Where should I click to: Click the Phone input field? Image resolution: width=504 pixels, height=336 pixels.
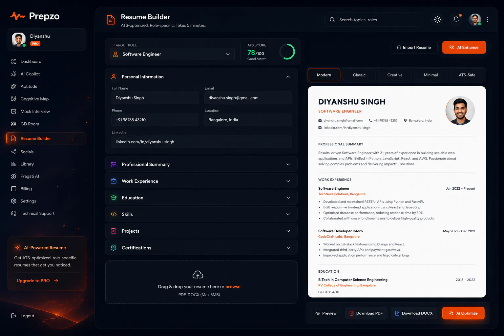click(x=155, y=120)
